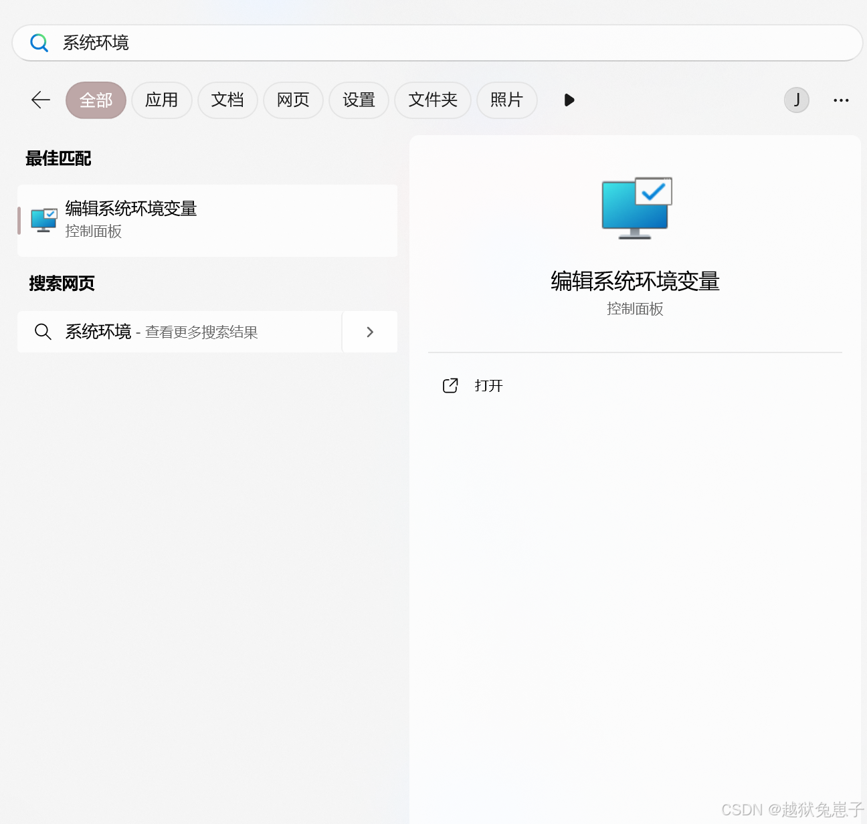
Task: Select the 网页 filter
Action: (x=293, y=100)
